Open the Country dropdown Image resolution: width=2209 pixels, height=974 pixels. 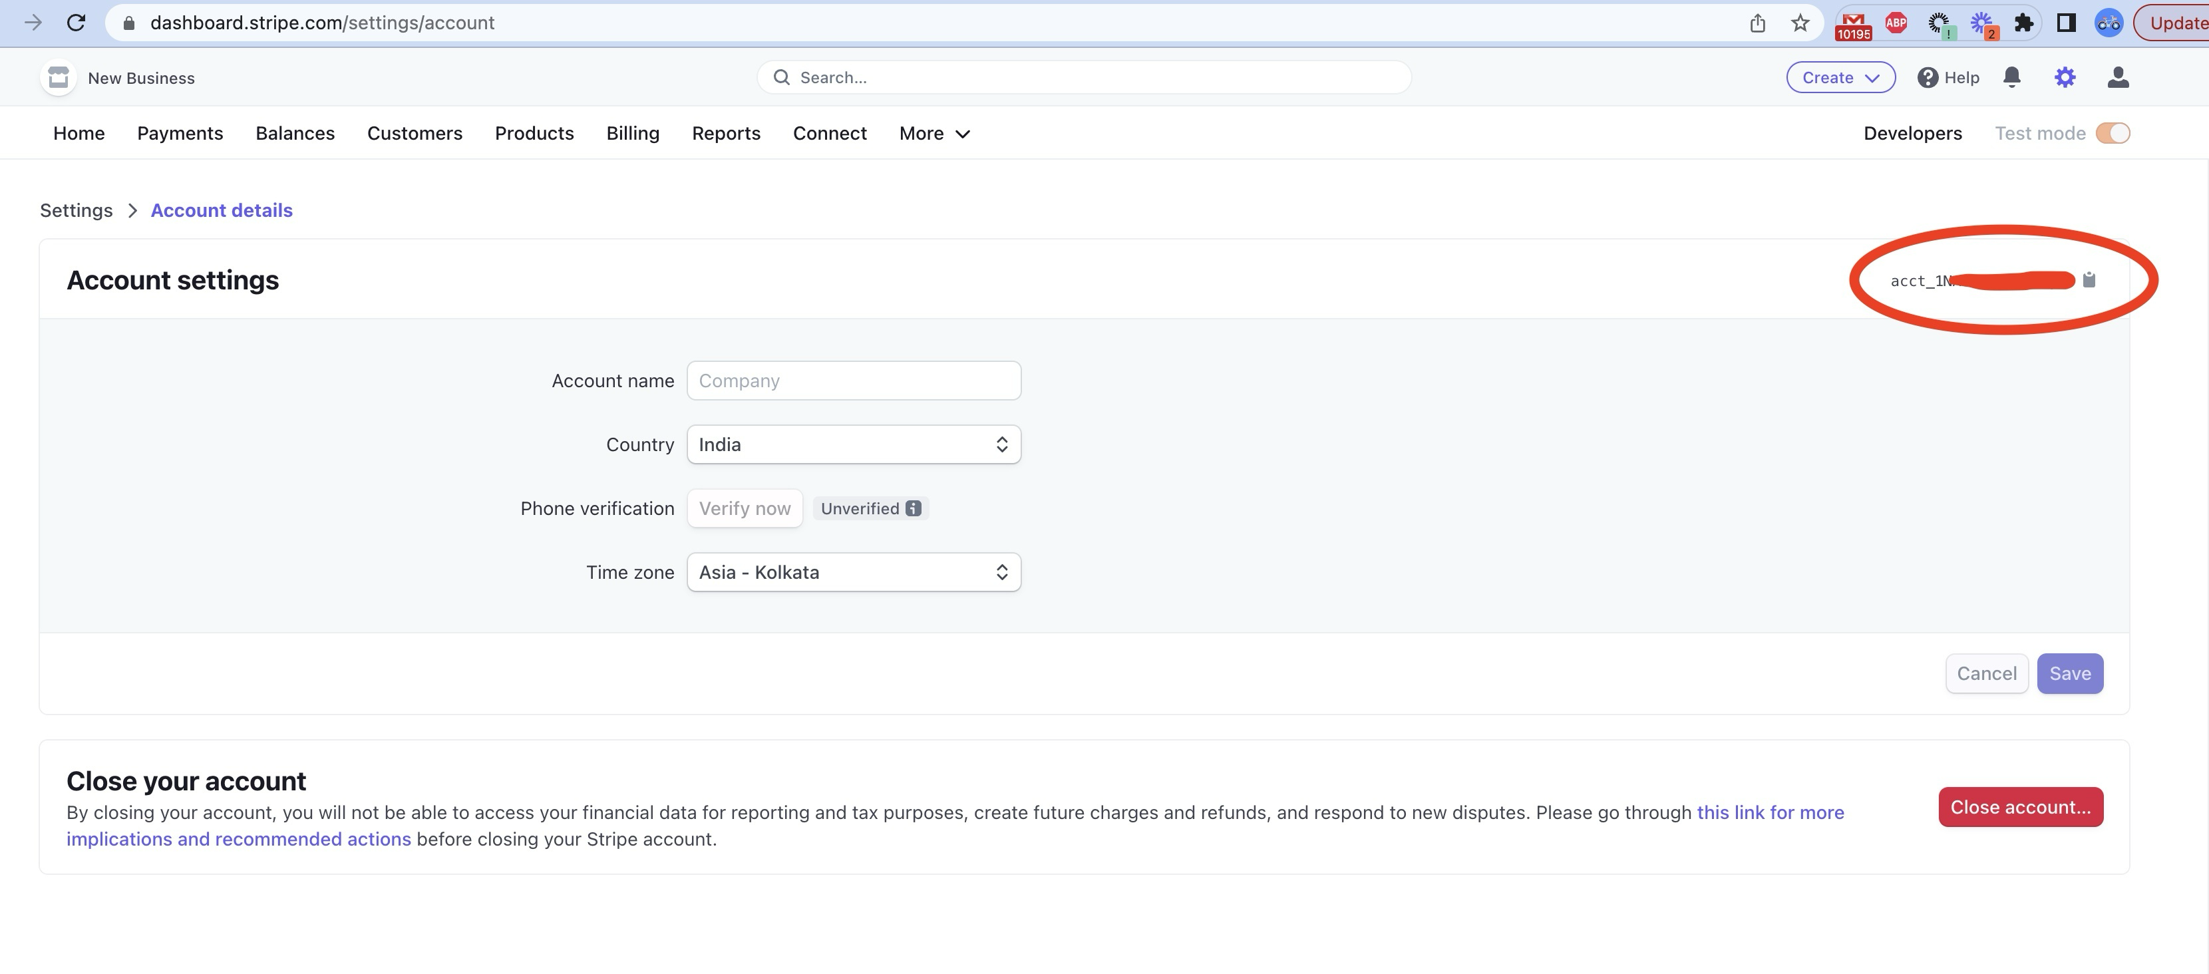coord(853,444)
